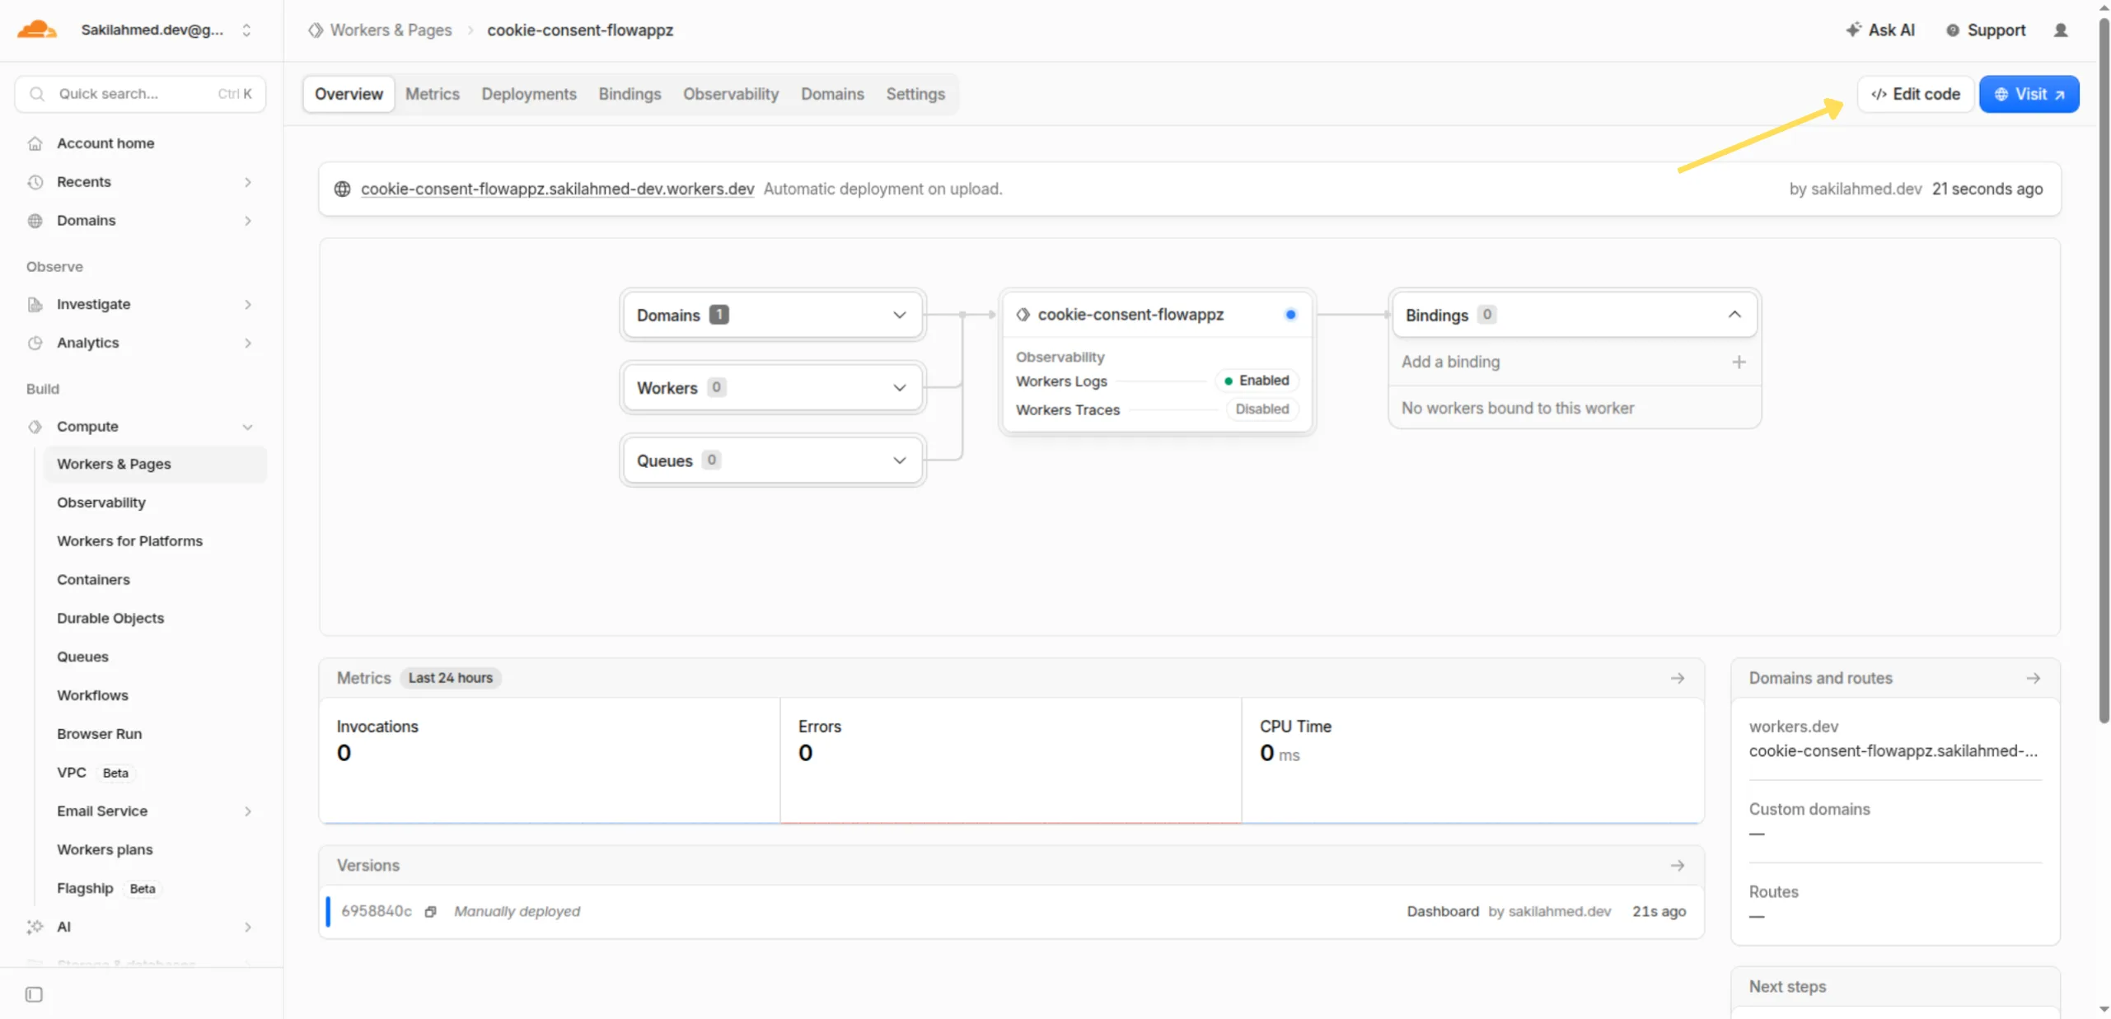Expand Email Service submenu chevron
The width and height of the screenshot is (2111, 1019).
coord(247,811)
